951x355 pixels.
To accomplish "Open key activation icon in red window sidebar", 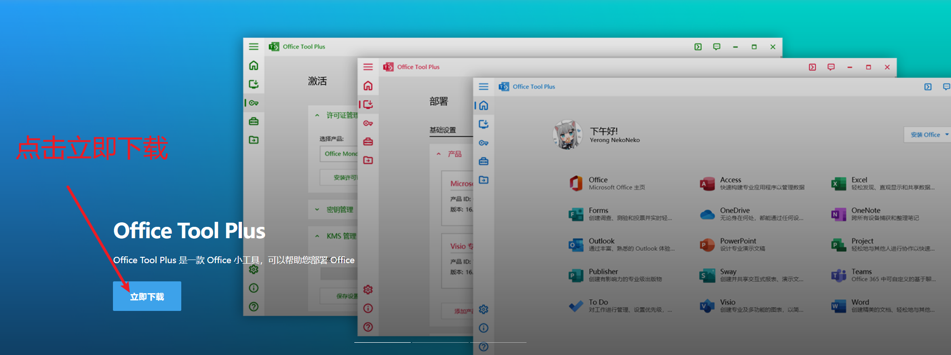I will [368, 123].
